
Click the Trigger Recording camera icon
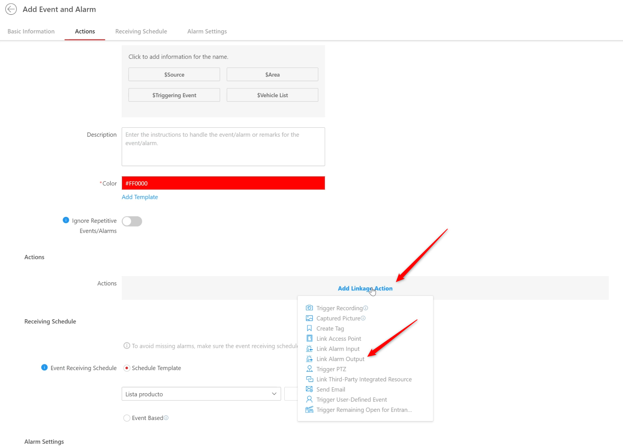coord(309,308)
